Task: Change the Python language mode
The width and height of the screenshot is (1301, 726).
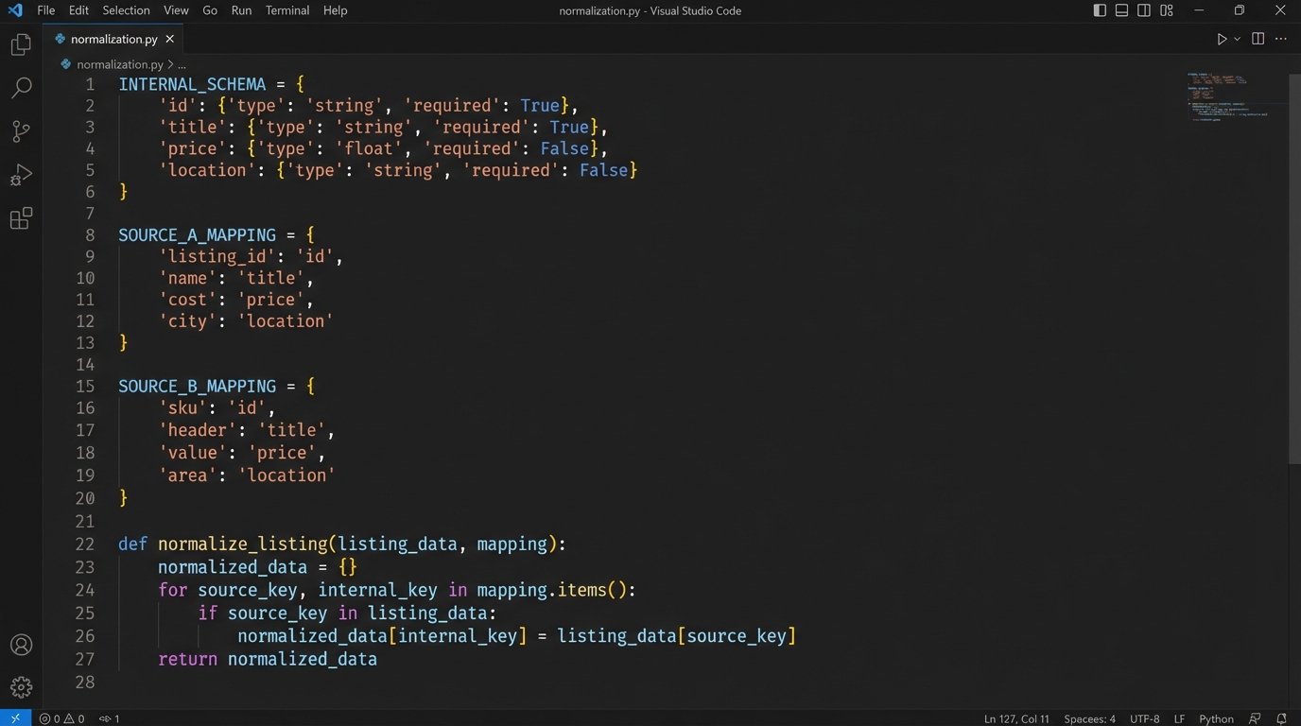Action: (1215, 718)
